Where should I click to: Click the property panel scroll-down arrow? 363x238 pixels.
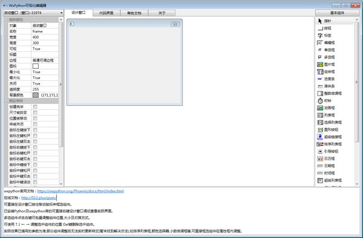point(61,184)
